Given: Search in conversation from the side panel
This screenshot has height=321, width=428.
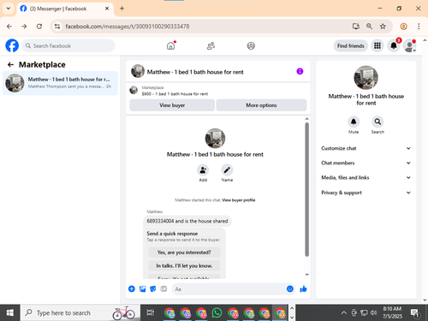Looking at the screenshot, I should [377, 122].
